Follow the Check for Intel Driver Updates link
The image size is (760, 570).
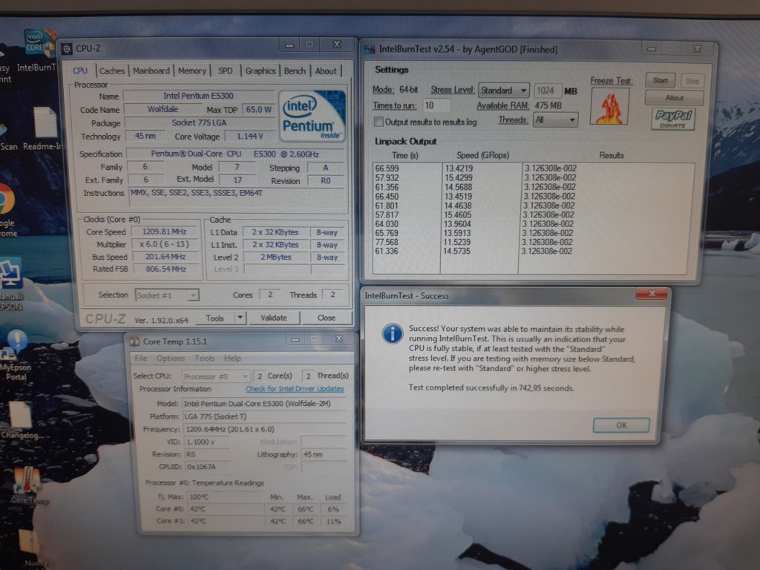[x=295, y=389]
